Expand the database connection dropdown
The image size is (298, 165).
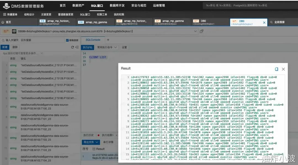click(x=195, y=31)
